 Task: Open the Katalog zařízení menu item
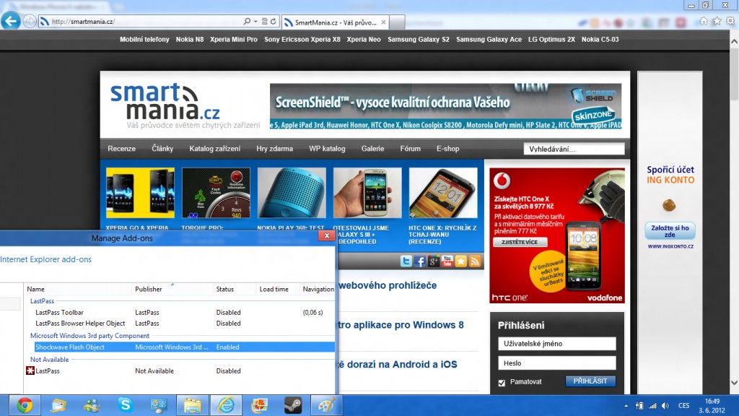pos(214,149)
